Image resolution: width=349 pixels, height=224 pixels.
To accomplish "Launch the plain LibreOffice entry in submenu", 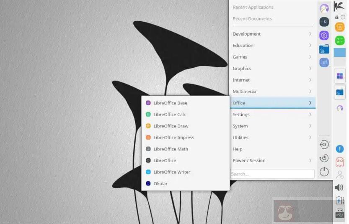I will click(x=186, y=160).
